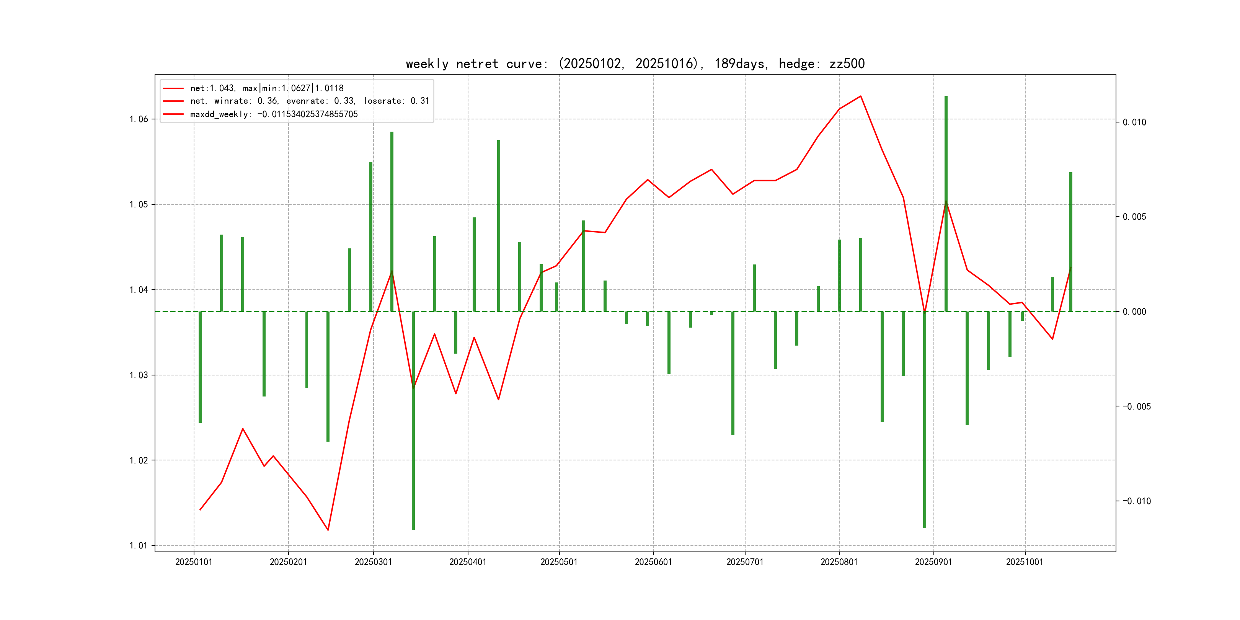
Task: Click the 0.010 right axis label
Action: [1134, 122]
